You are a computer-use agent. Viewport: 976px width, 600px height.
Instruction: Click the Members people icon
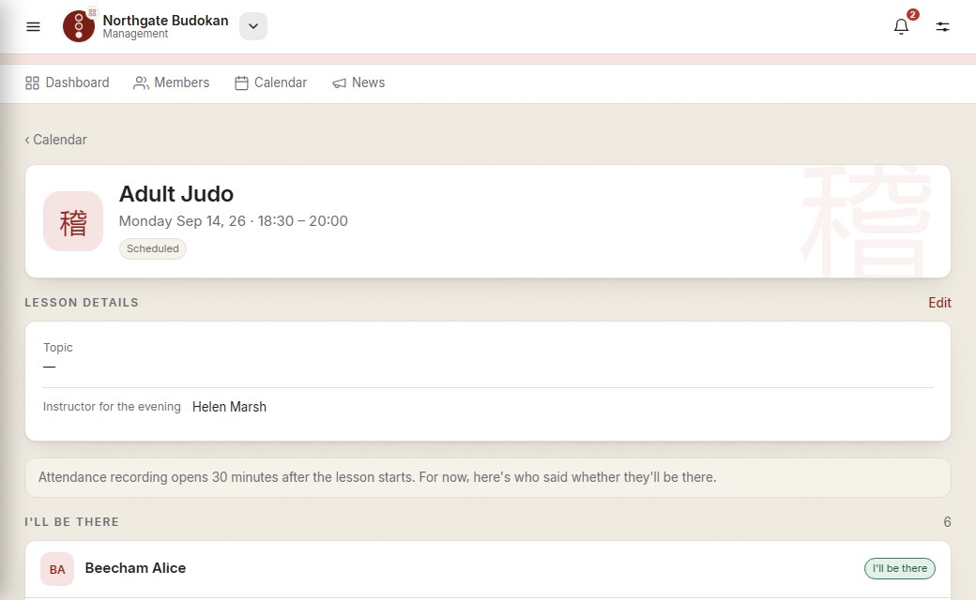point(142,82)
